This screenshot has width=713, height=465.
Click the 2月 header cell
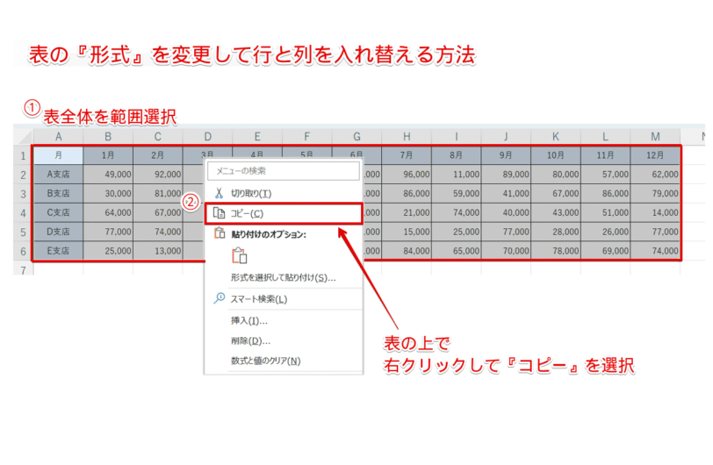pyautogui.click(x=158, y=155)
